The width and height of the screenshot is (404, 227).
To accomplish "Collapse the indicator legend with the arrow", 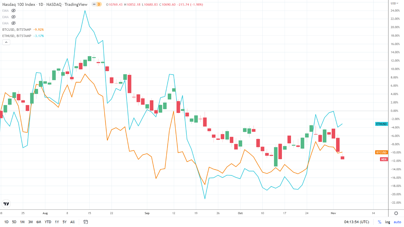I will pos(6,42).
